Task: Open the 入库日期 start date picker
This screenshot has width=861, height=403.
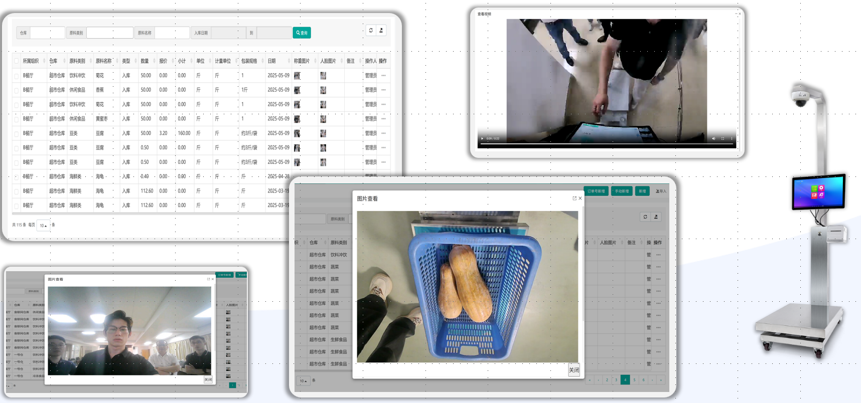Action: click(228, 33)
